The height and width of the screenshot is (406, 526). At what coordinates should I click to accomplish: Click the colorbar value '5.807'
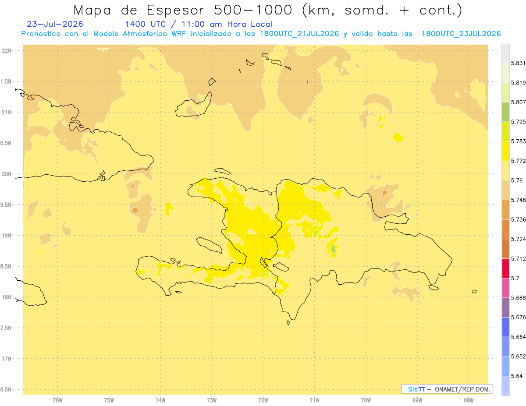(519, 102)
